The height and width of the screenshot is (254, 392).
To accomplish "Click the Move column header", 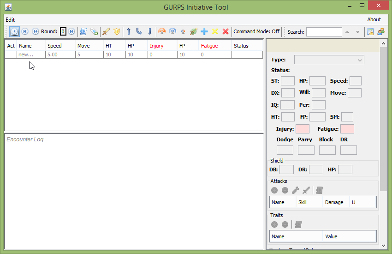I will [89, 46].
